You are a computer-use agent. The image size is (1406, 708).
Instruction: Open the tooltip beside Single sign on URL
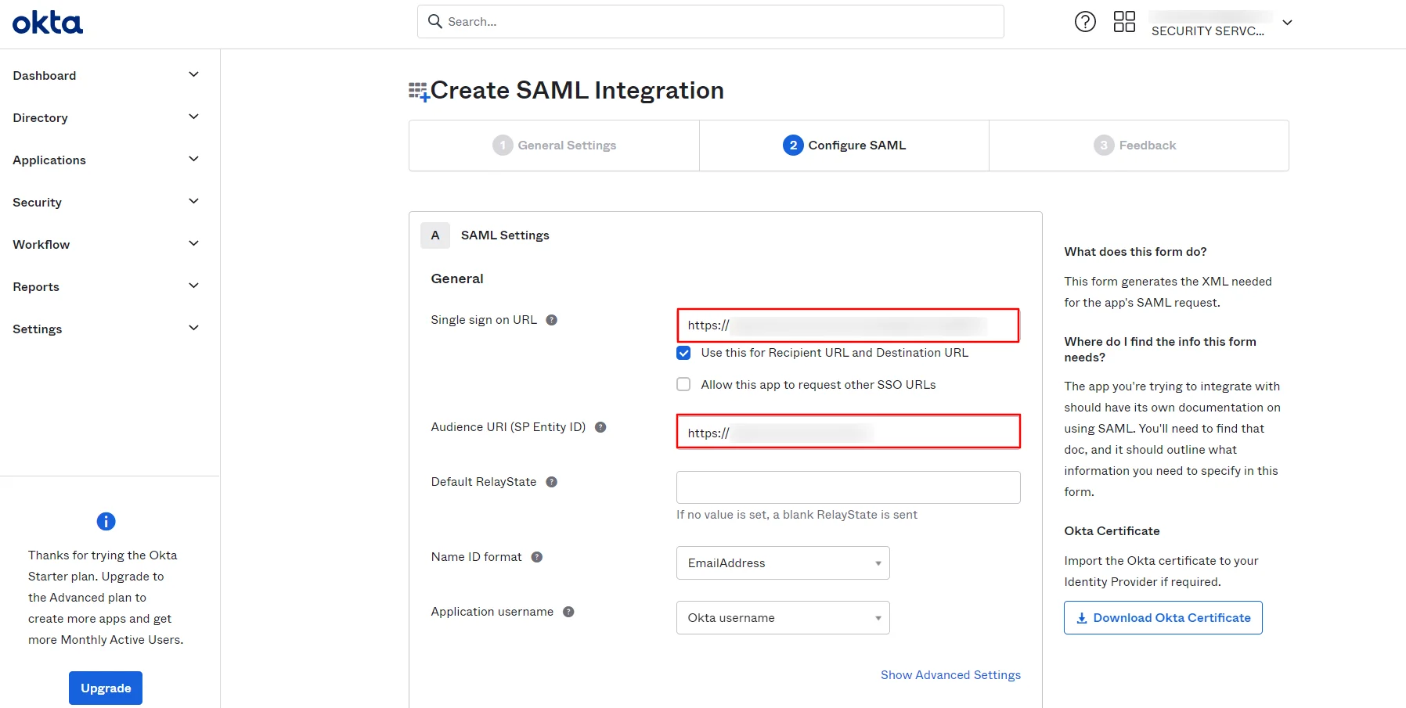552,319
